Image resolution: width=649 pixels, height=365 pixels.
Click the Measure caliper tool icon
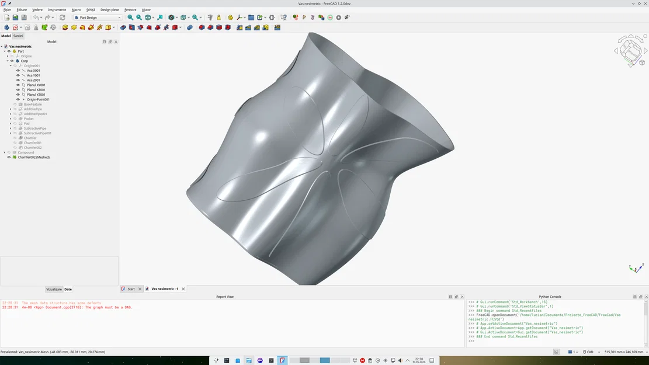tap(210, 18)
